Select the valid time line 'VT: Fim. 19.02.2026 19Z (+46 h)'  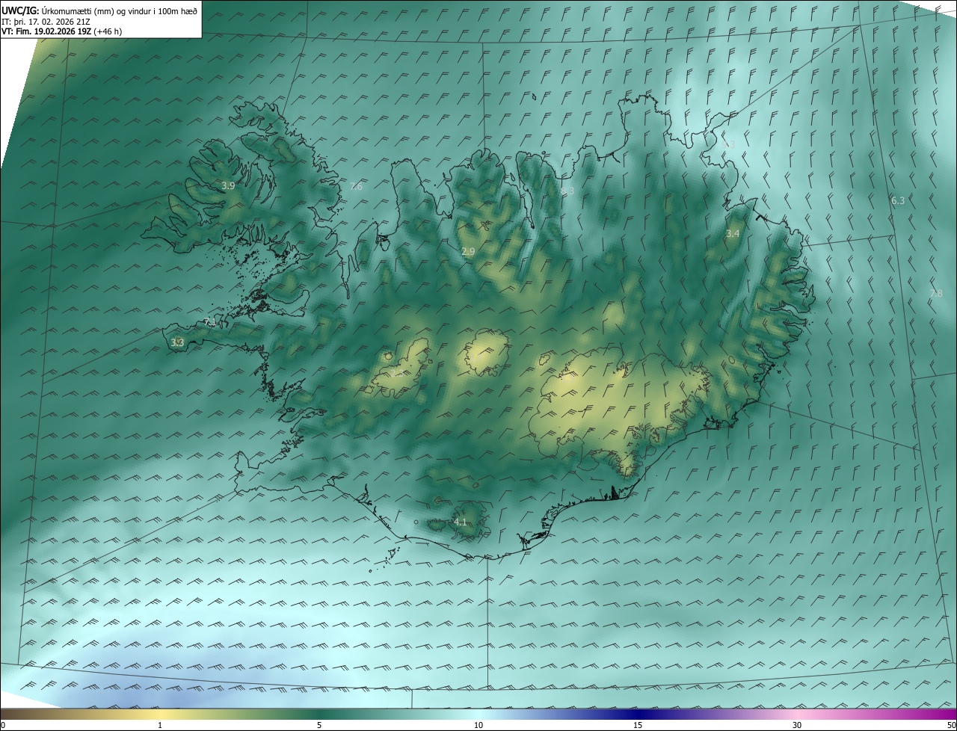62,31
